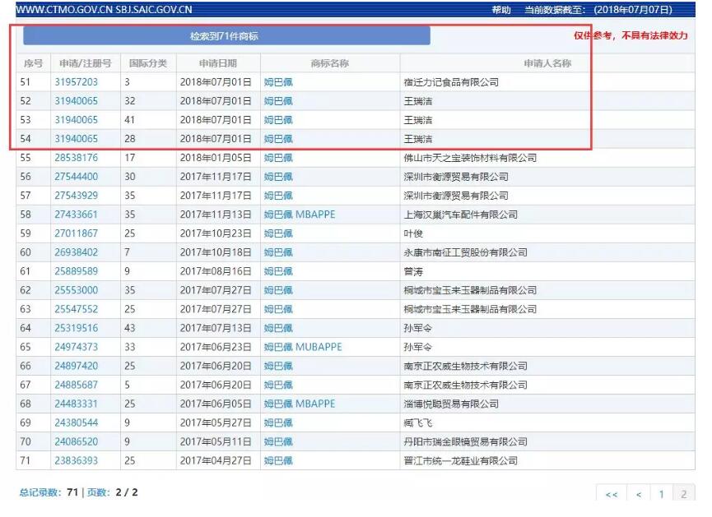
Task: Open 姆巴佩 trademark name in row 51
Action: point(278,82)
